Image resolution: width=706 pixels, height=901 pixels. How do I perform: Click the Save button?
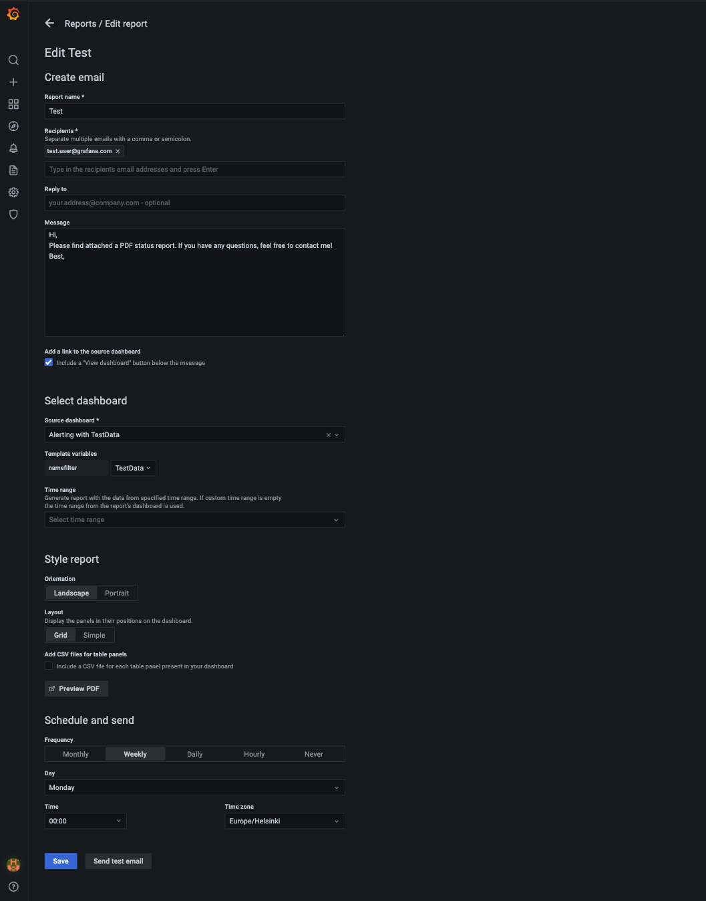[x=61, y=861]
